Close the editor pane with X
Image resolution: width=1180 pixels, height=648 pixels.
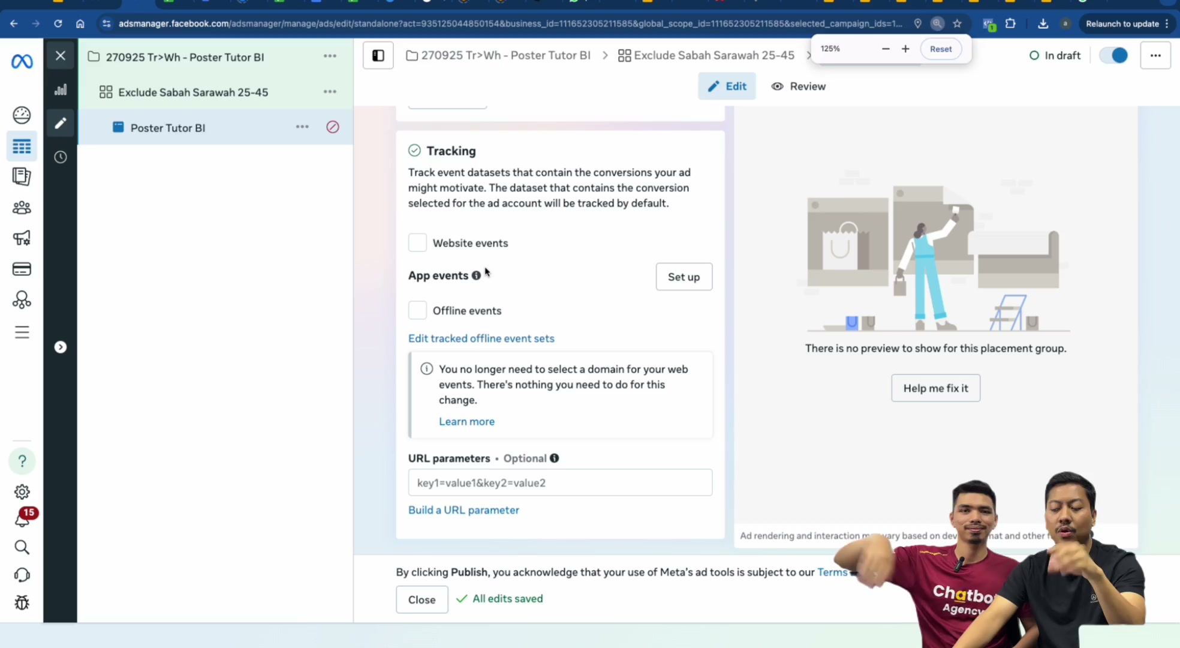coord(61,56)
